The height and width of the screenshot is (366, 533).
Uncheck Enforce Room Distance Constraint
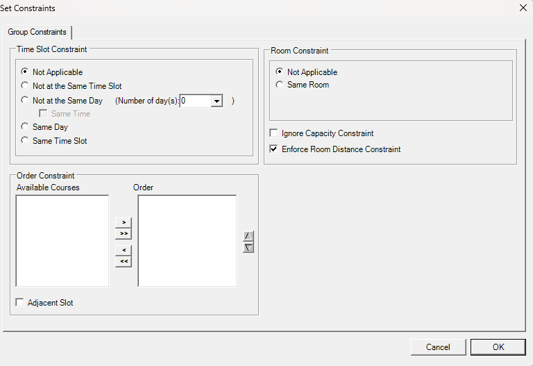coord(275,149)
